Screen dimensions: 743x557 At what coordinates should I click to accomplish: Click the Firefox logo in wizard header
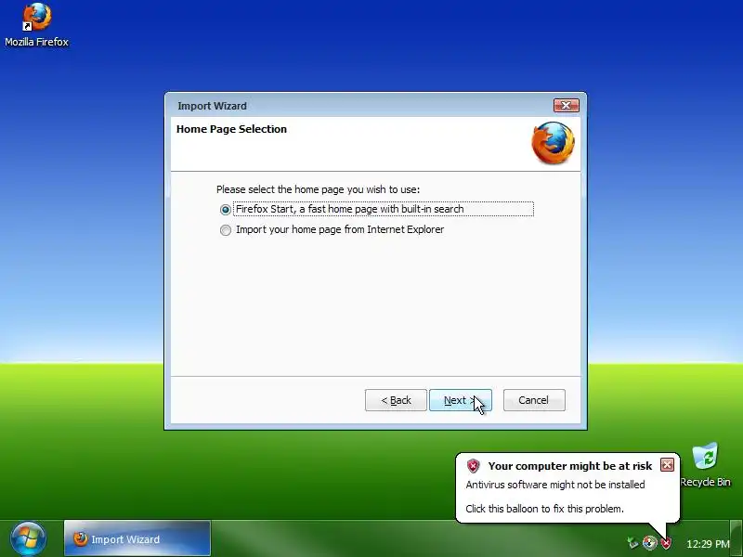click(x=553, y=143)
